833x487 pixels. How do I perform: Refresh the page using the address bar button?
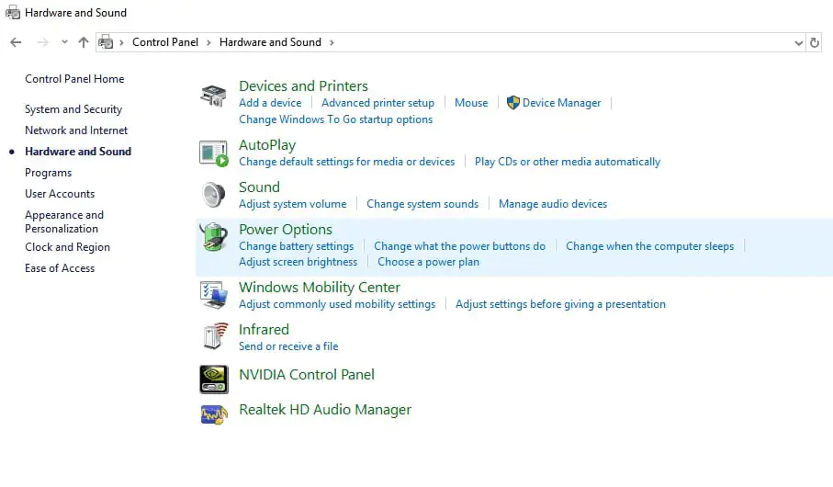[815, 42]
